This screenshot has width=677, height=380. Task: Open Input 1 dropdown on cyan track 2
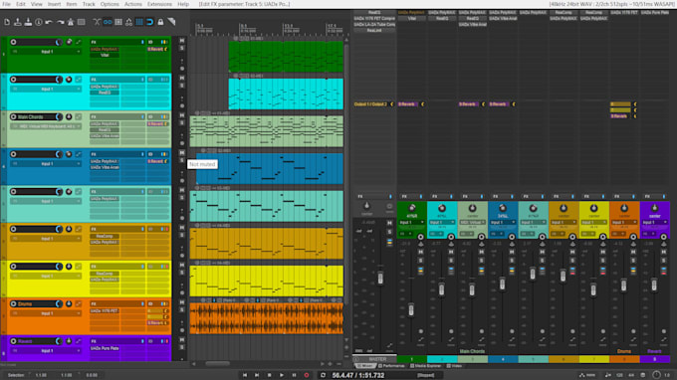pos(47,89)
